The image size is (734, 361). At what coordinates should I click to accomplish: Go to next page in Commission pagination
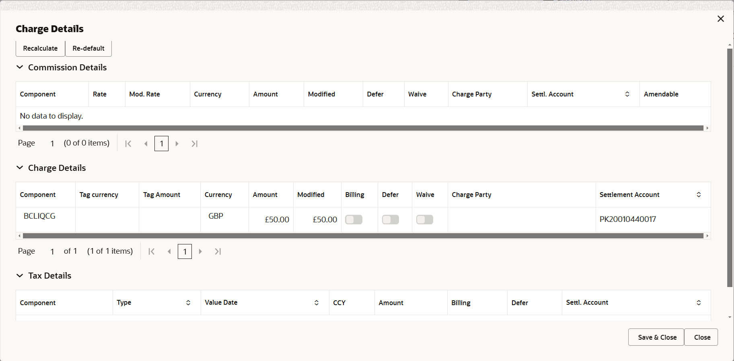pyautogui.click(x=177, y=144)
